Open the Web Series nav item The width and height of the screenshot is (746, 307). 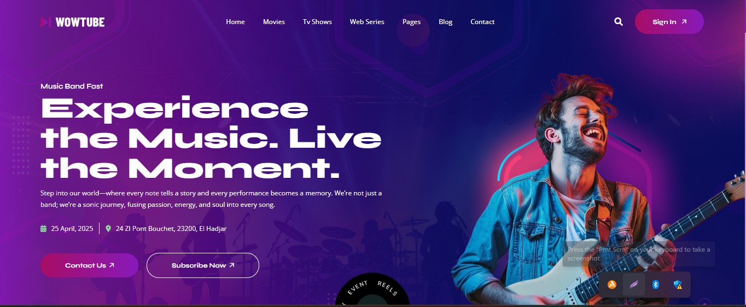point(367,22)
